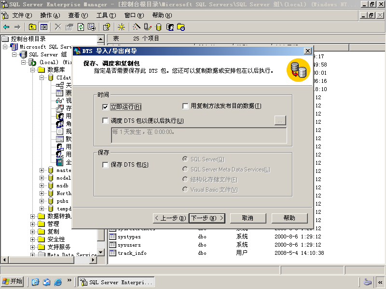
Task: Click the SQL Server Enterprise taskbar button
Action: (x=116, y=282)
